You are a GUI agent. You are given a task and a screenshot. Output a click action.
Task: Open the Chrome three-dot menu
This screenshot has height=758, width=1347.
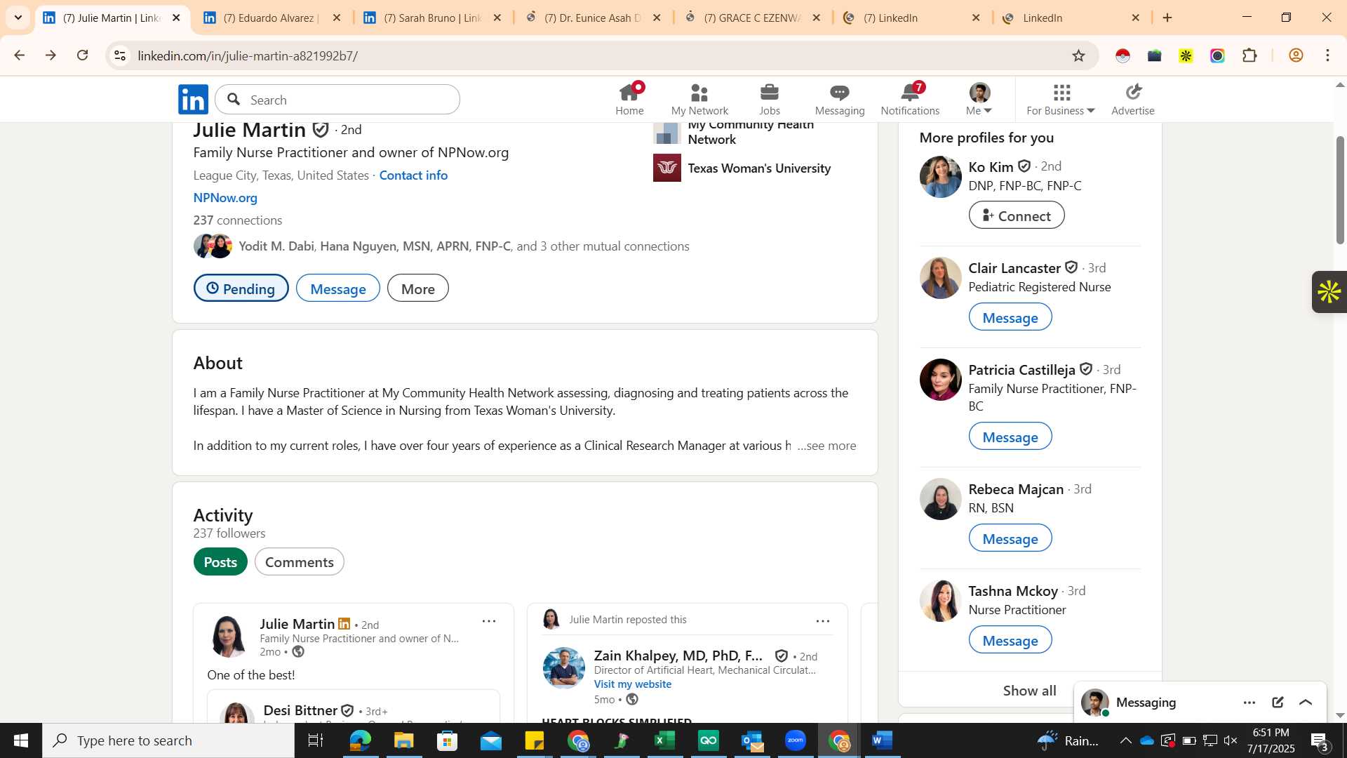[x=1327, y=55]
